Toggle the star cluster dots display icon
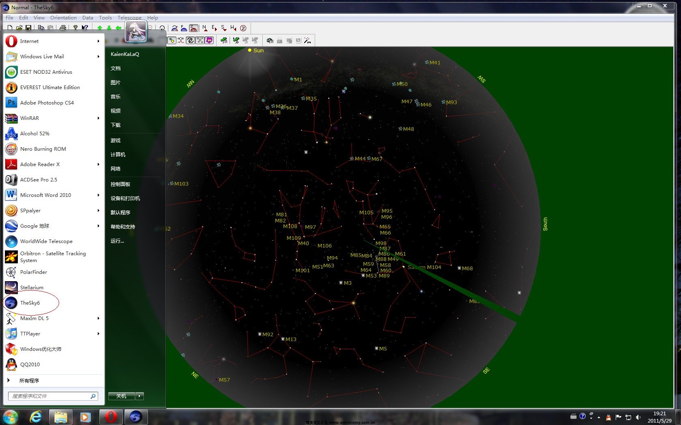This screenshot has height=425, width=681. (200, 40)
